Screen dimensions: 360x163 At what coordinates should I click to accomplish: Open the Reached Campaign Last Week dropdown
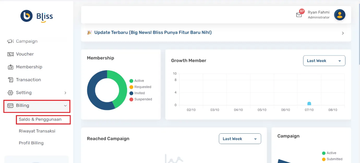[x=240, y=139]
